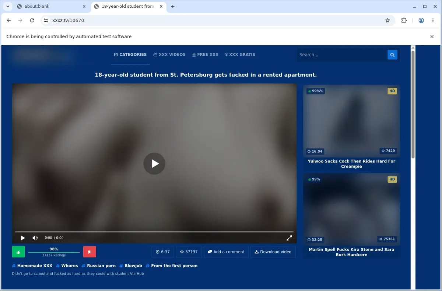Viewport: 442px width, 291px height.
Task: Dislike the video with red thumbs down
Action: point(90,252)
